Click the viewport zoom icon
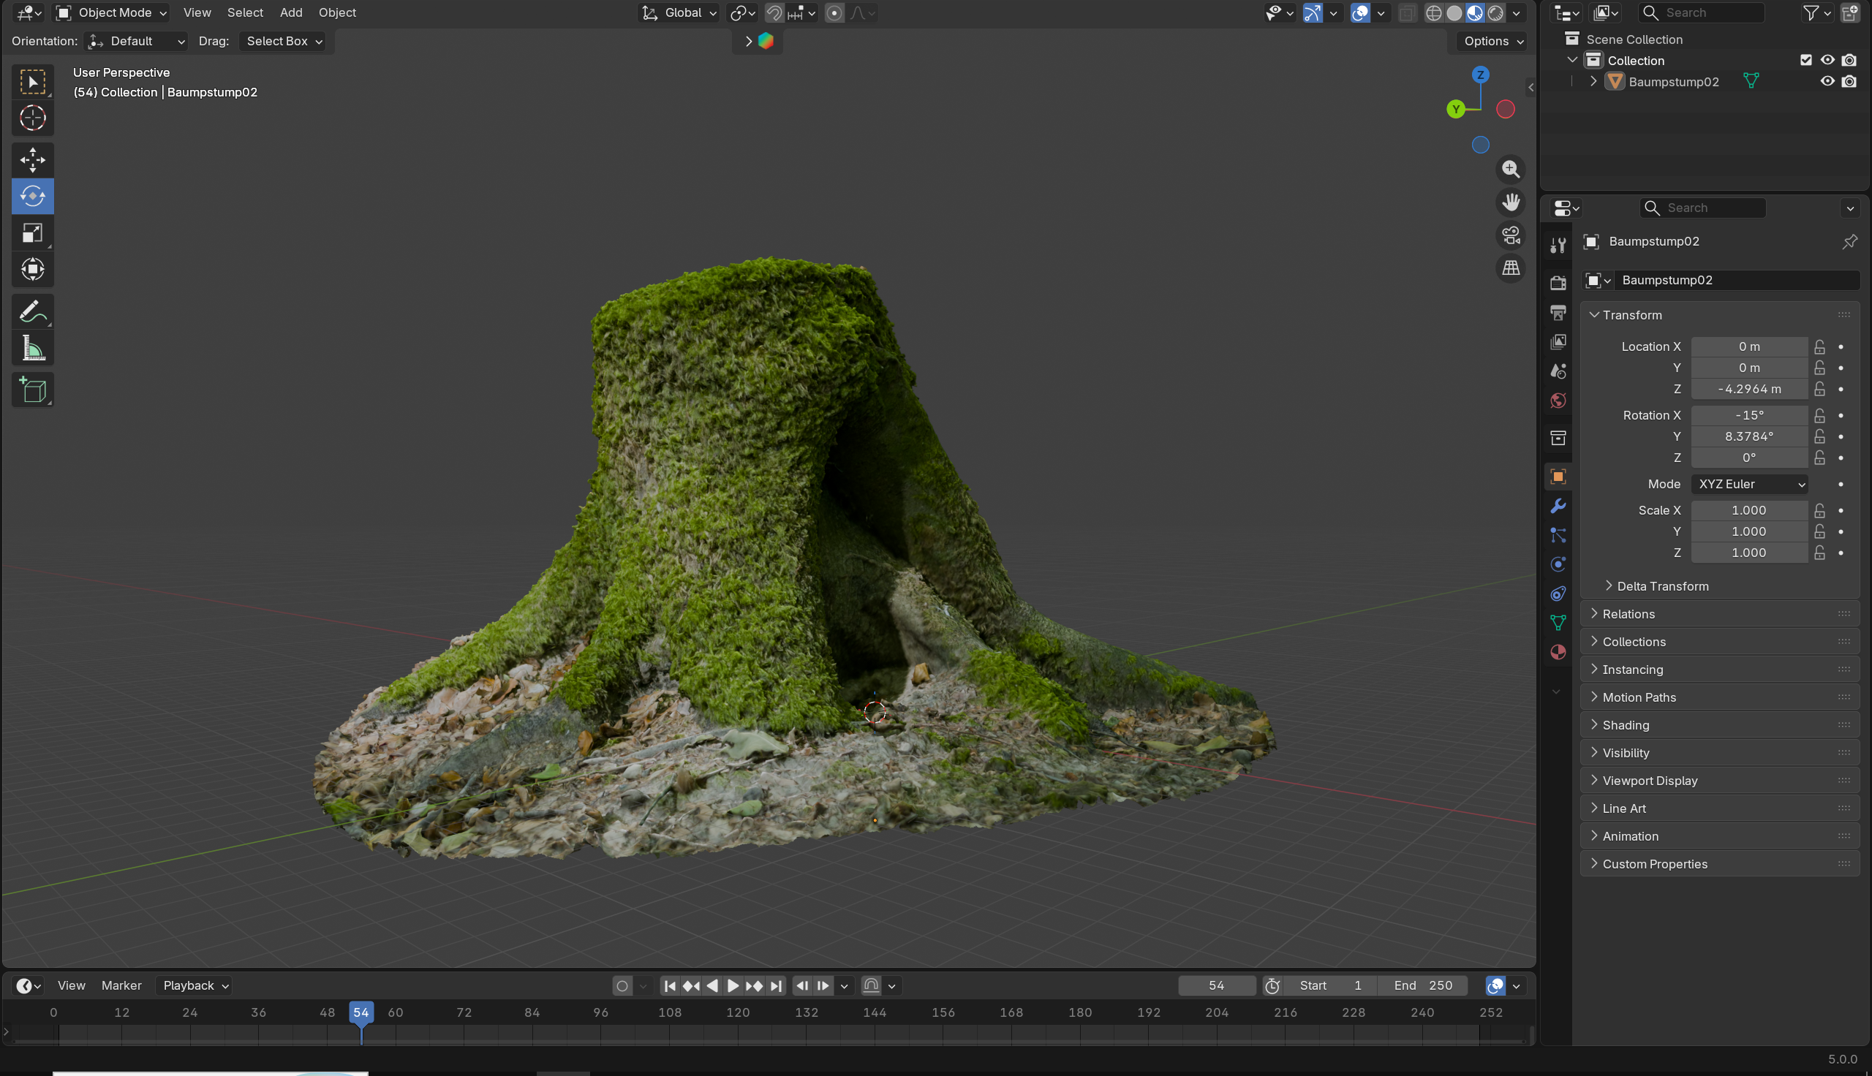This screenshot has width=1872, height=1076. click(1511, 170)
